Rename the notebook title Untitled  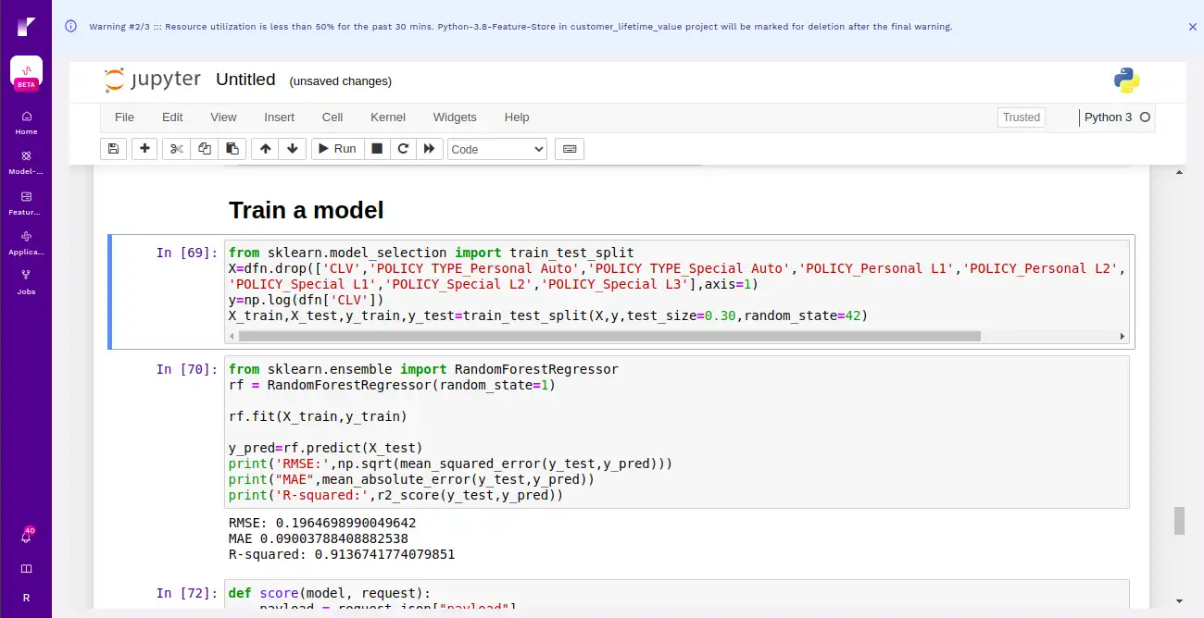tap(245, 80)
